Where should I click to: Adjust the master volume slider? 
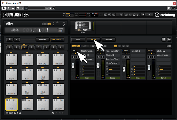coord(70,13)
